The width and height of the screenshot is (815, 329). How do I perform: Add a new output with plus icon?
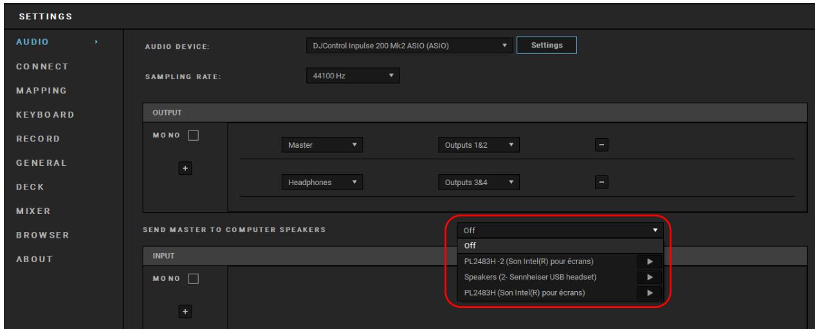pos(185,168)
